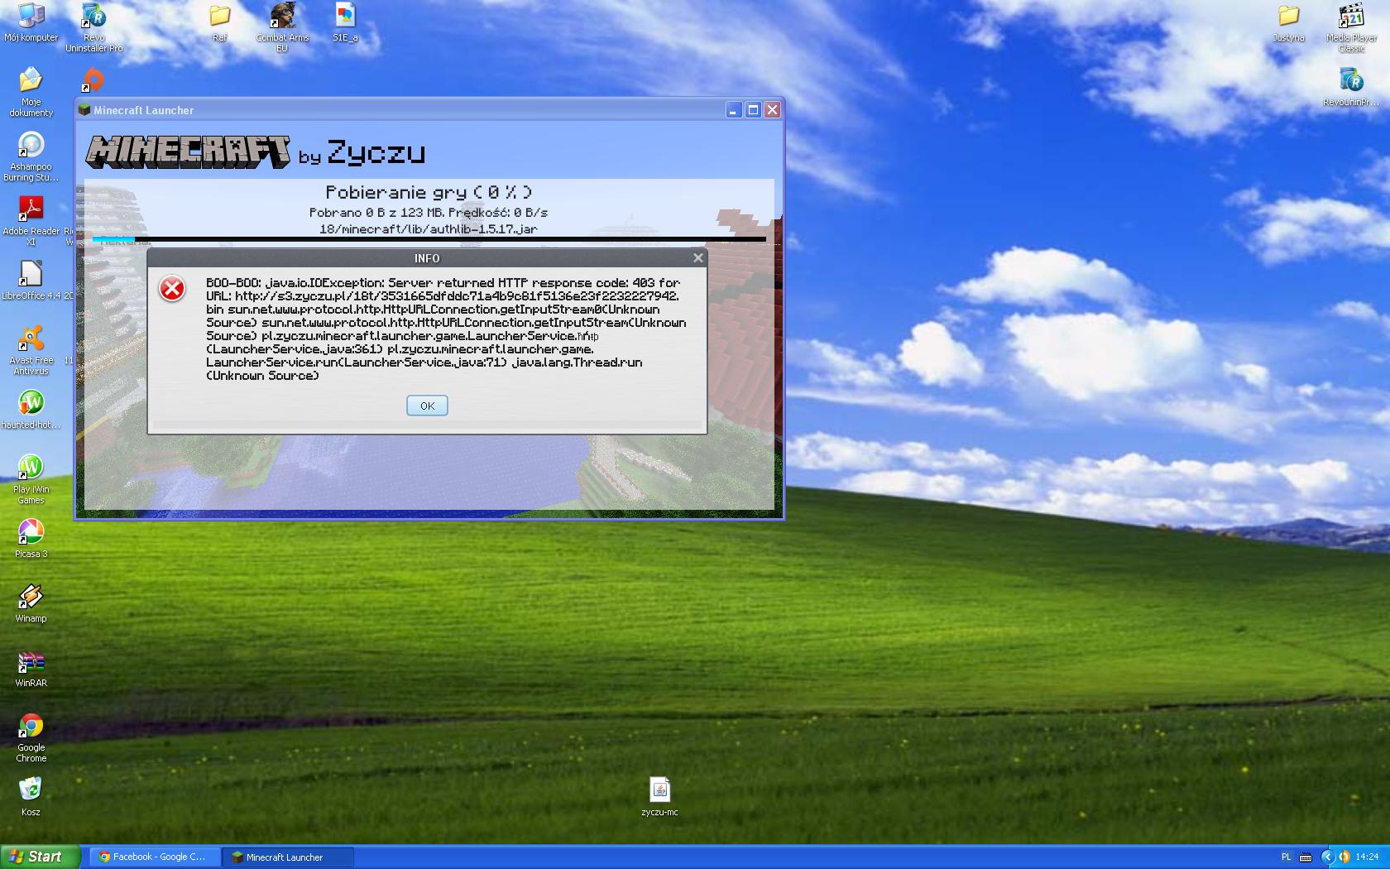This screenshot has height=869, width=1390.
Task: Select the Play iWin Games shortcut
Action: [31, 479]
